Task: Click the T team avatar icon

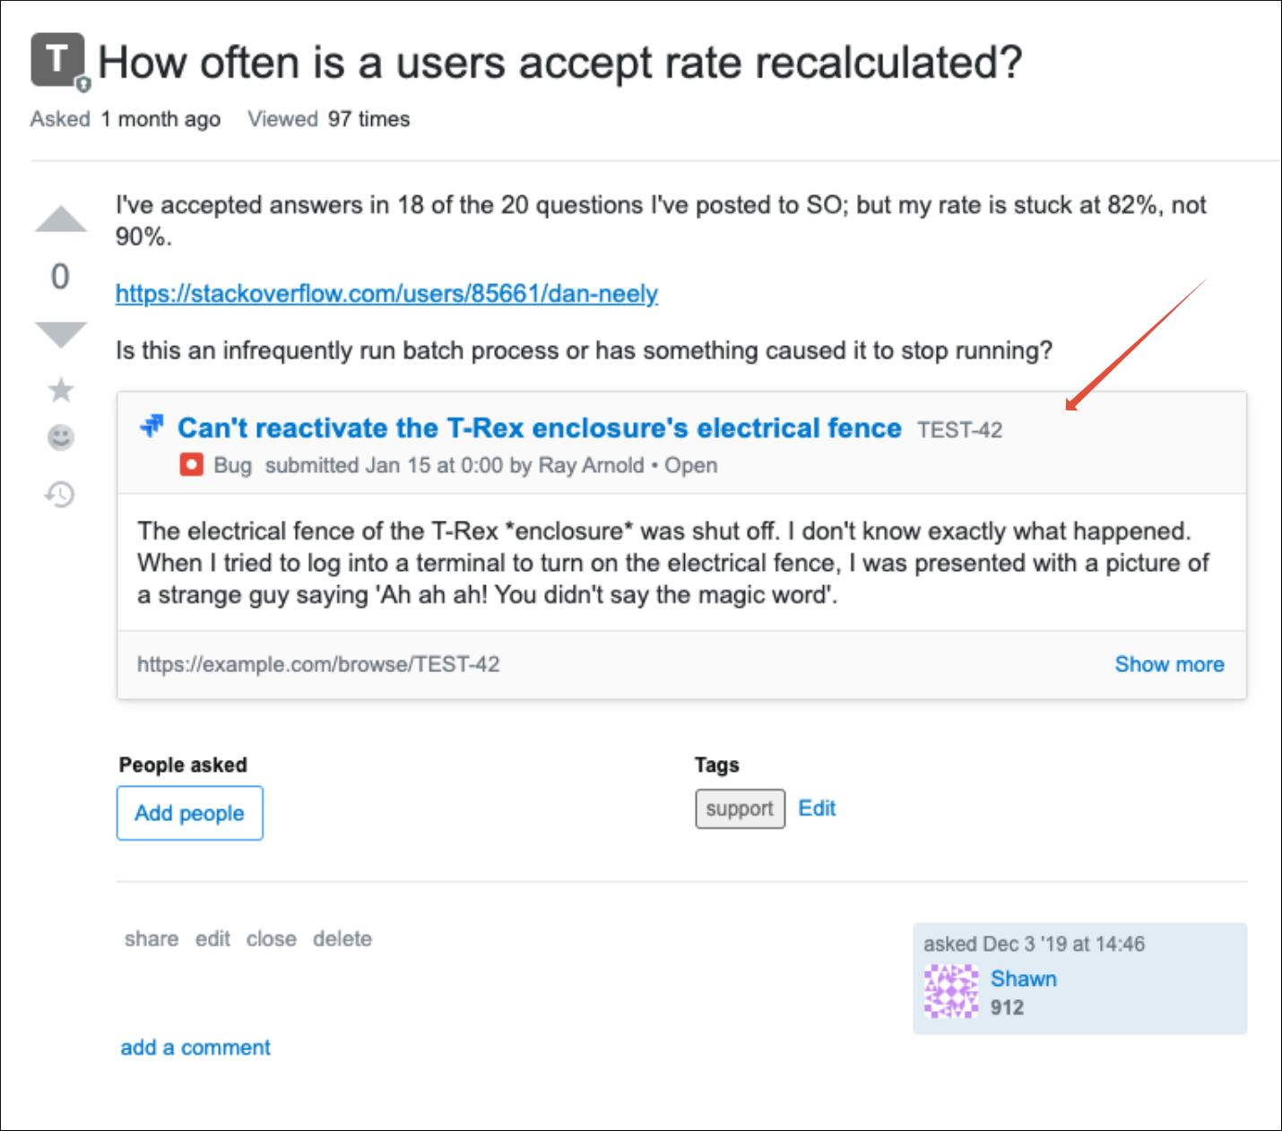Action: point(58,60)
